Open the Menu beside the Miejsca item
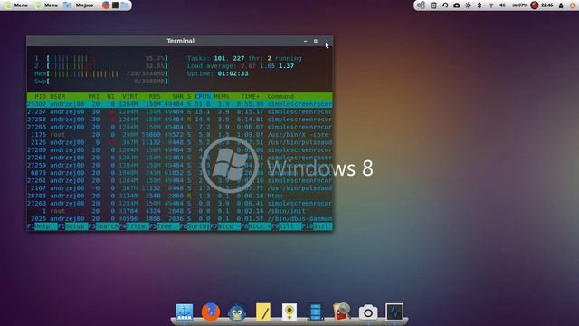The image size is (579, 326). tap(46, 5)
